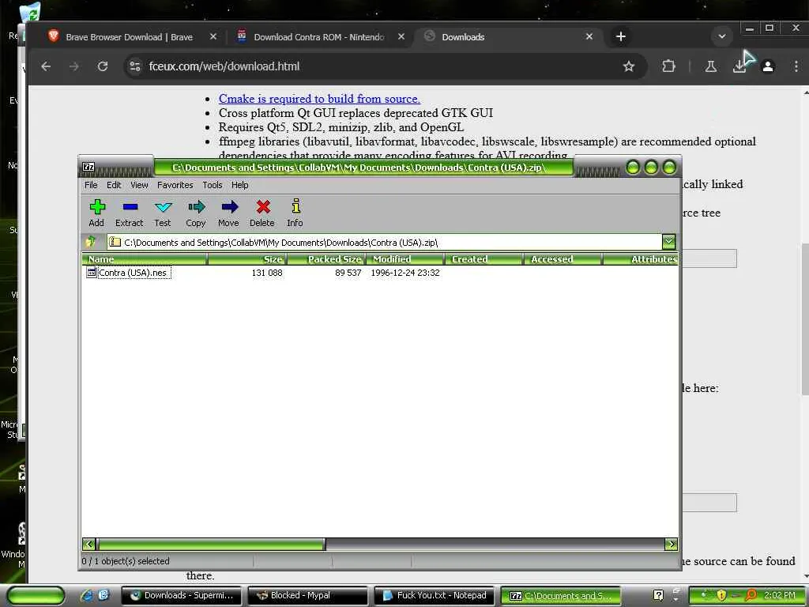The width and height of the screenshot is (809, 607).
Task: Go back in the browser
Action: click(x=46, y=66)
